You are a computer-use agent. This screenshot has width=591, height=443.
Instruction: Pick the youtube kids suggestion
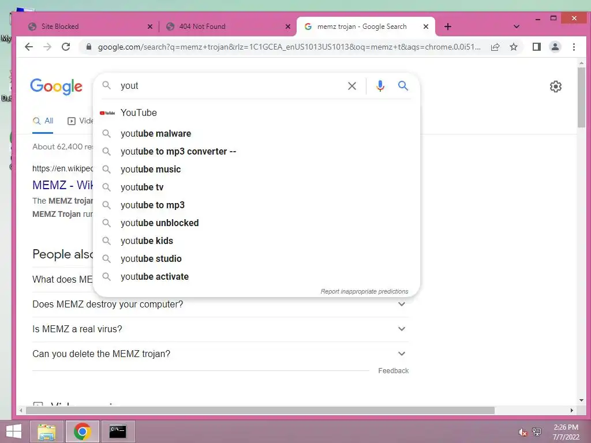pos(256,241)
